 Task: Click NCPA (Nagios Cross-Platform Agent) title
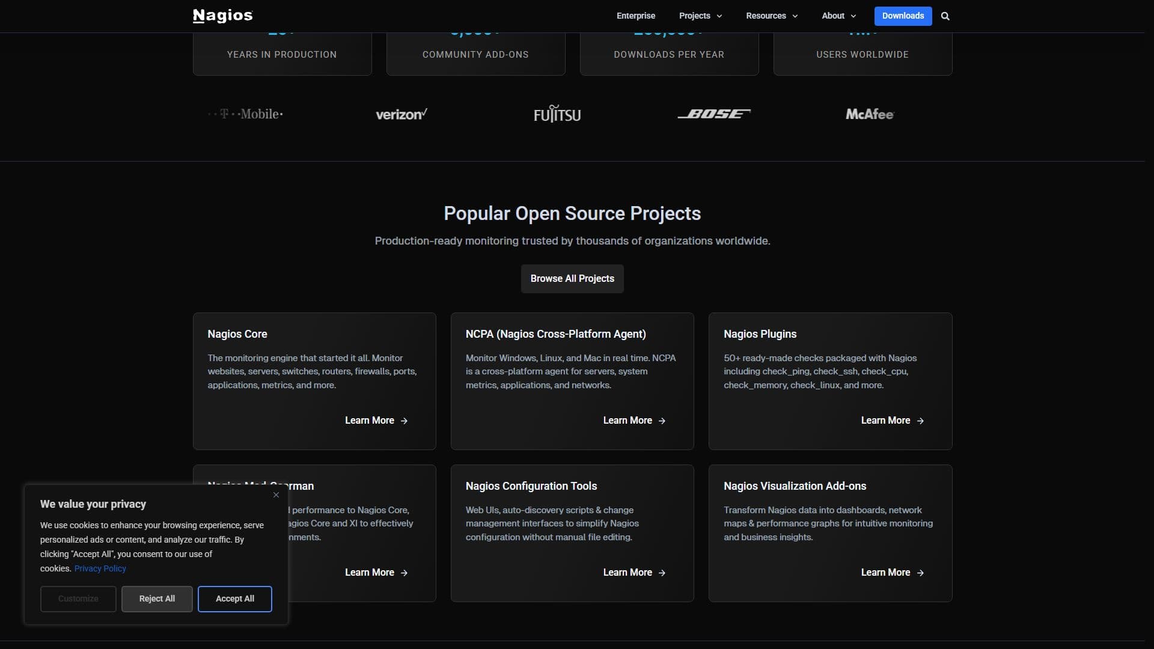pyautogui.click(x=556, y=334)
